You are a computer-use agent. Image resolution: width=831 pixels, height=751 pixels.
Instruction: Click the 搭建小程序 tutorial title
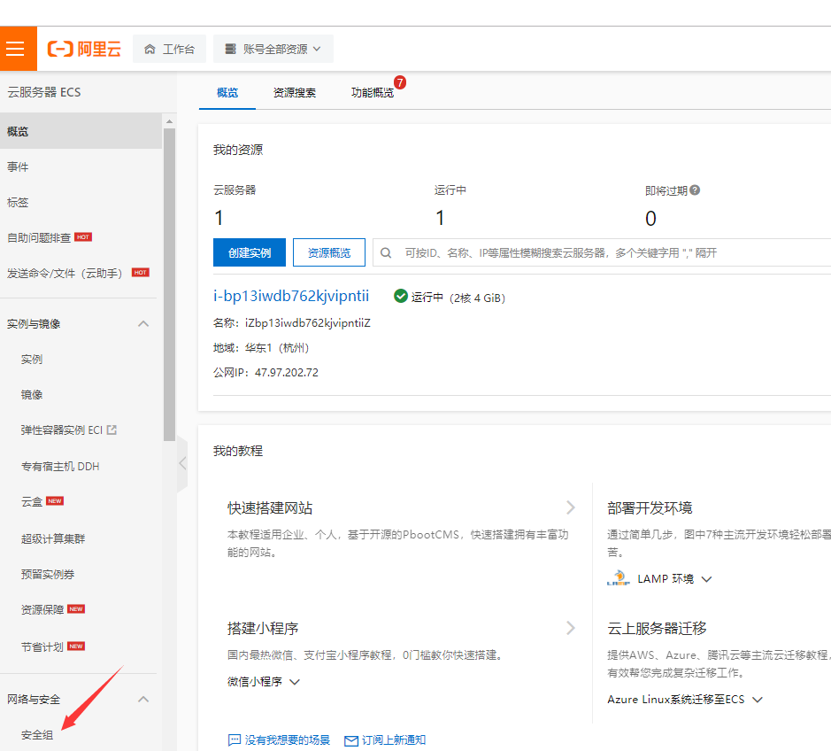tap(263, 629)
